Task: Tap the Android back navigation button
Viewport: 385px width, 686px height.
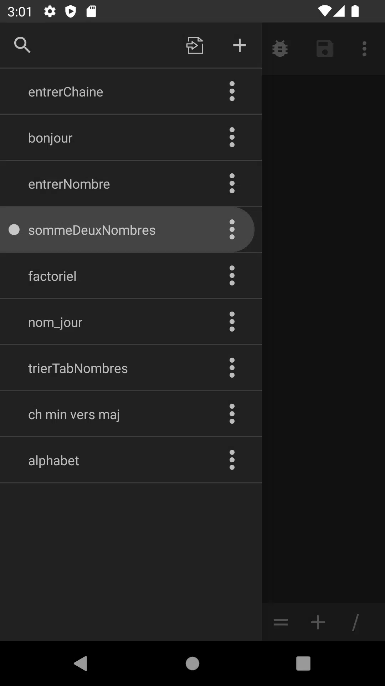Action: (81, 663)
